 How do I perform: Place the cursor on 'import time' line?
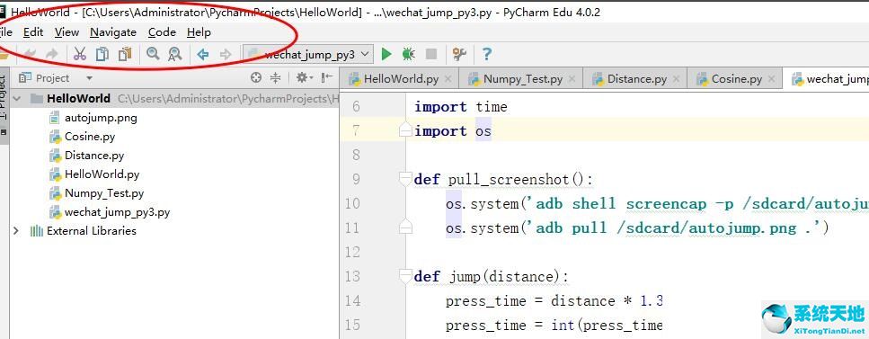pyautogui.click(x=460, y=106)
